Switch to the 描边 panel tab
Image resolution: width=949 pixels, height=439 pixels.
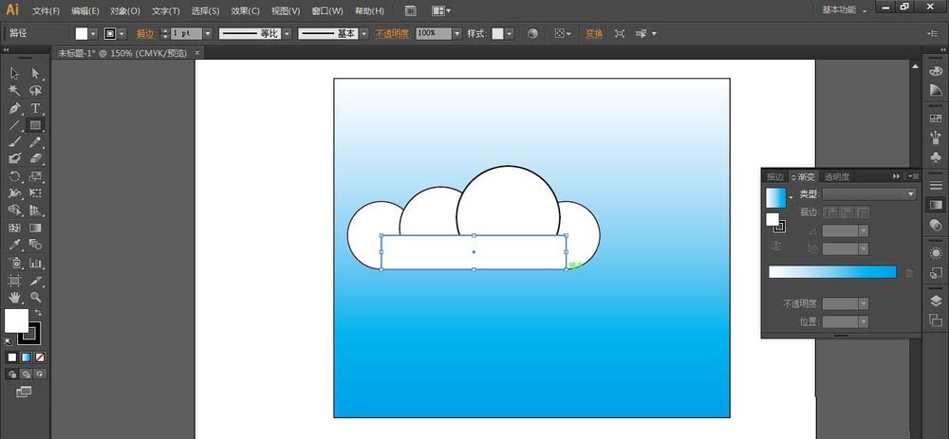pyautogui.click(x=775, y=177)
